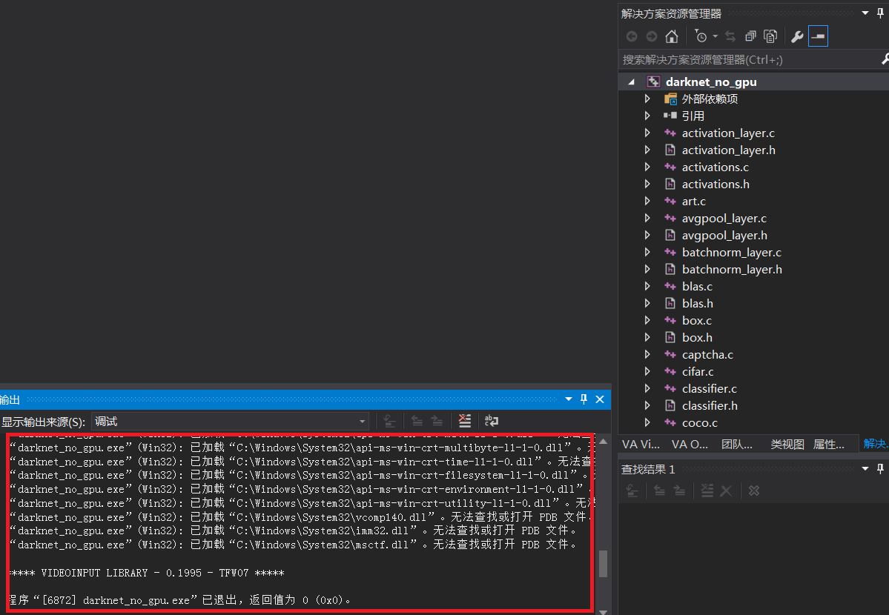889x615 pixels.
Task: Collapse the darknet_no_gpu project node
Action: click(x=631, y=82)
